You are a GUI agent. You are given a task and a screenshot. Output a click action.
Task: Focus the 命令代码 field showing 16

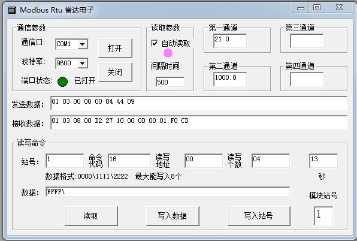tap(129, 161)
